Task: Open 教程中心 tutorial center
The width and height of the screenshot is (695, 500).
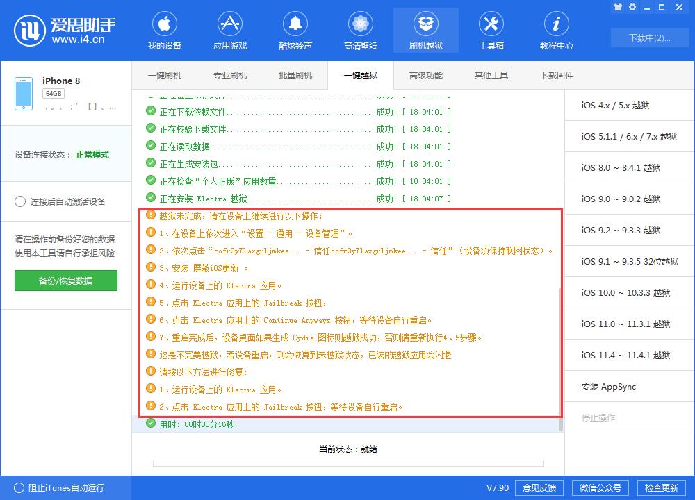Action: pyautogui.click(x=556, y=31)
